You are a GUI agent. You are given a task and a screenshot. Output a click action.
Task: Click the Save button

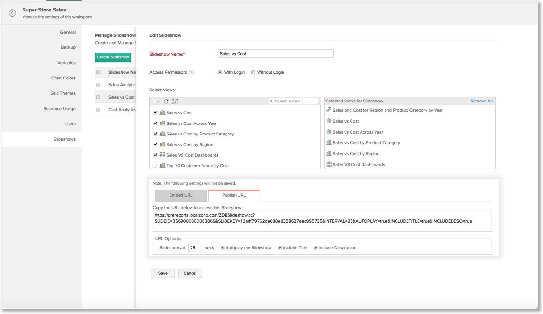[163, 273]
